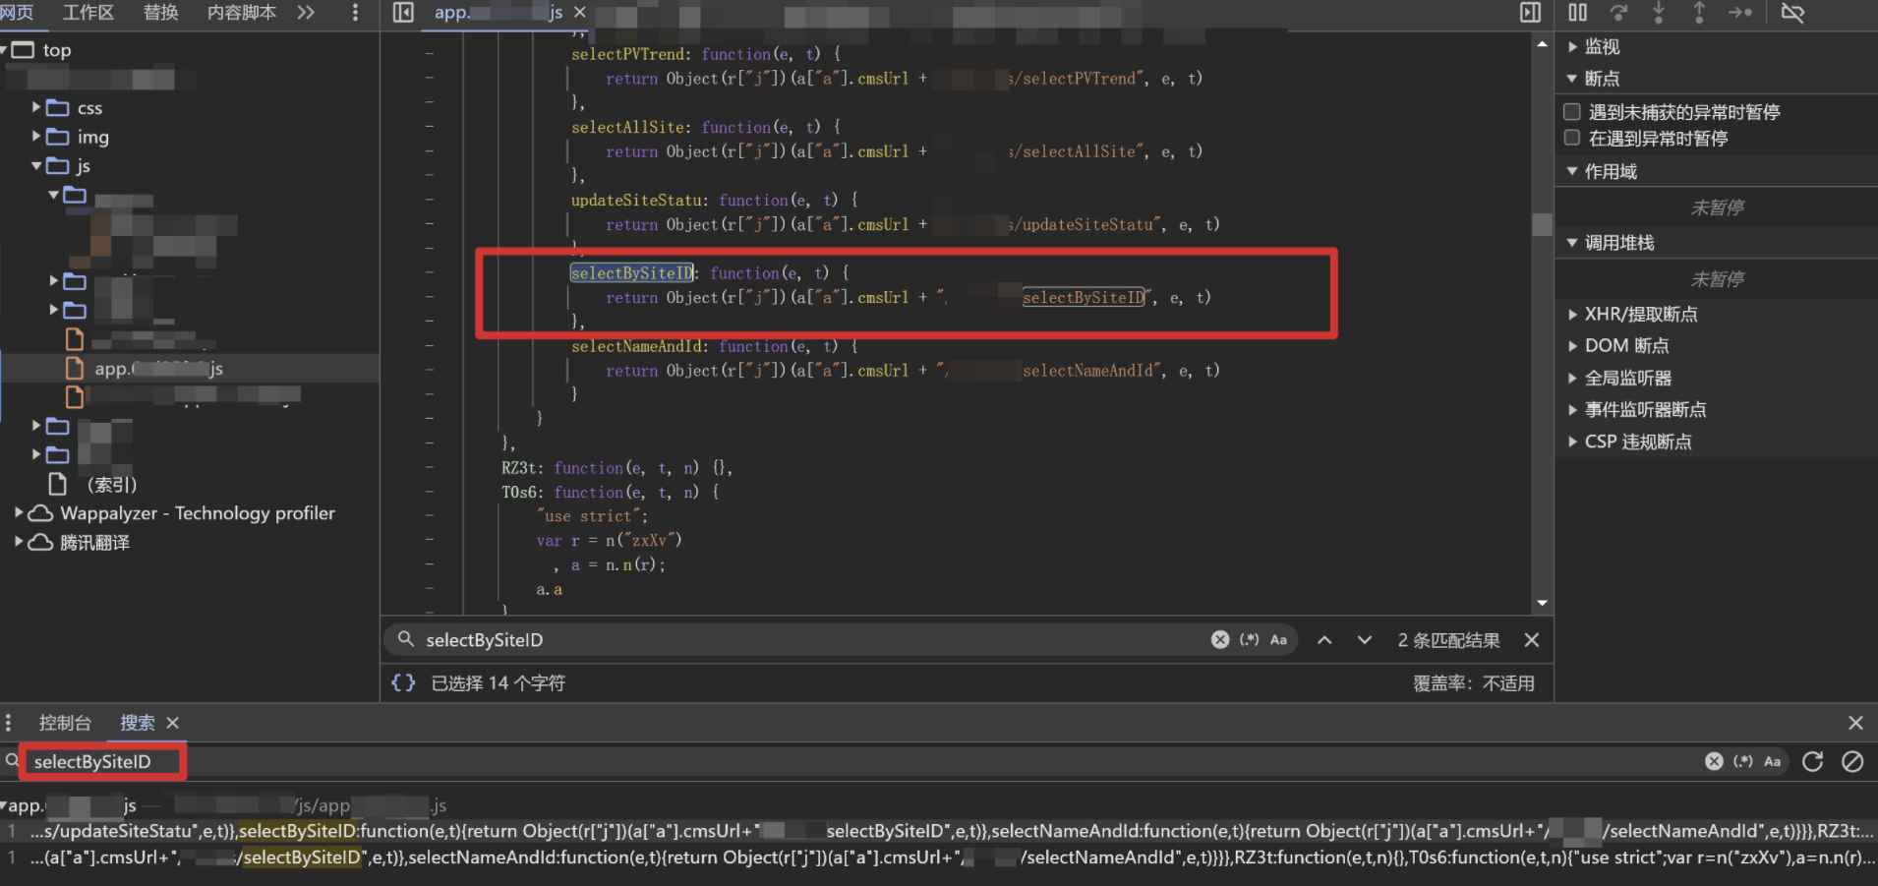Pause script execution button
This screenshot has width=1878, height=886.
coord(1578,13)
